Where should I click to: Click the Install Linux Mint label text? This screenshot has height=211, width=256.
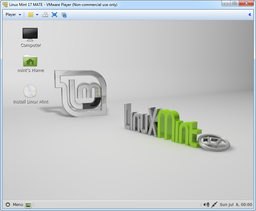(31, 102)
